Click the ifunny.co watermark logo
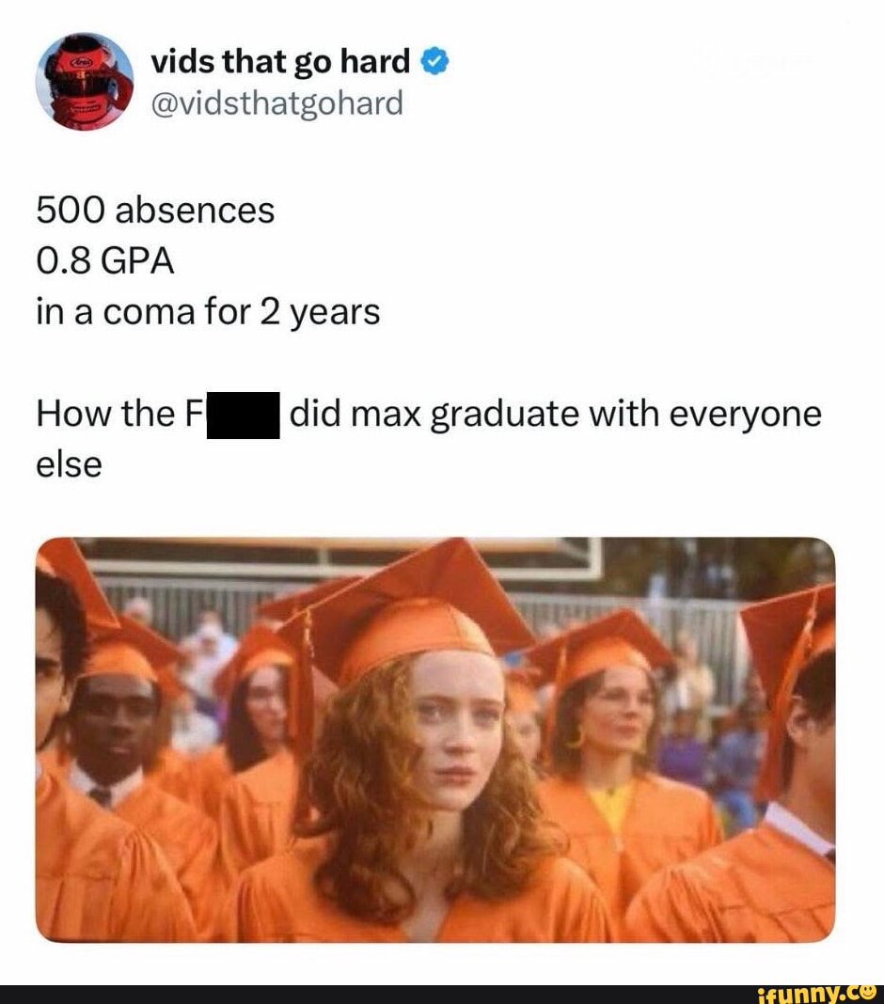 pyautogui.click(x=816, y=995)
